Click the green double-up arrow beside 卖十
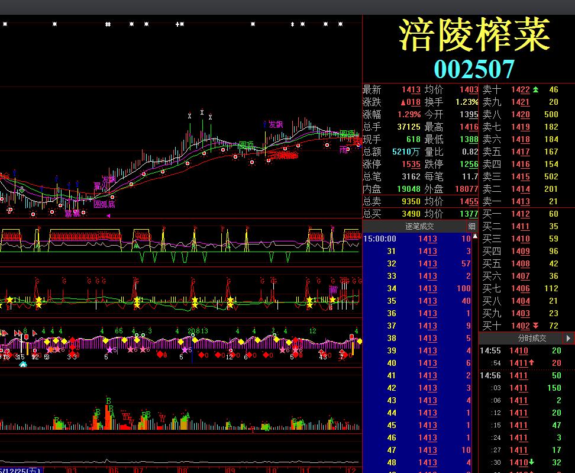This screenshot has width=575, height=473. tap(536, 89)
